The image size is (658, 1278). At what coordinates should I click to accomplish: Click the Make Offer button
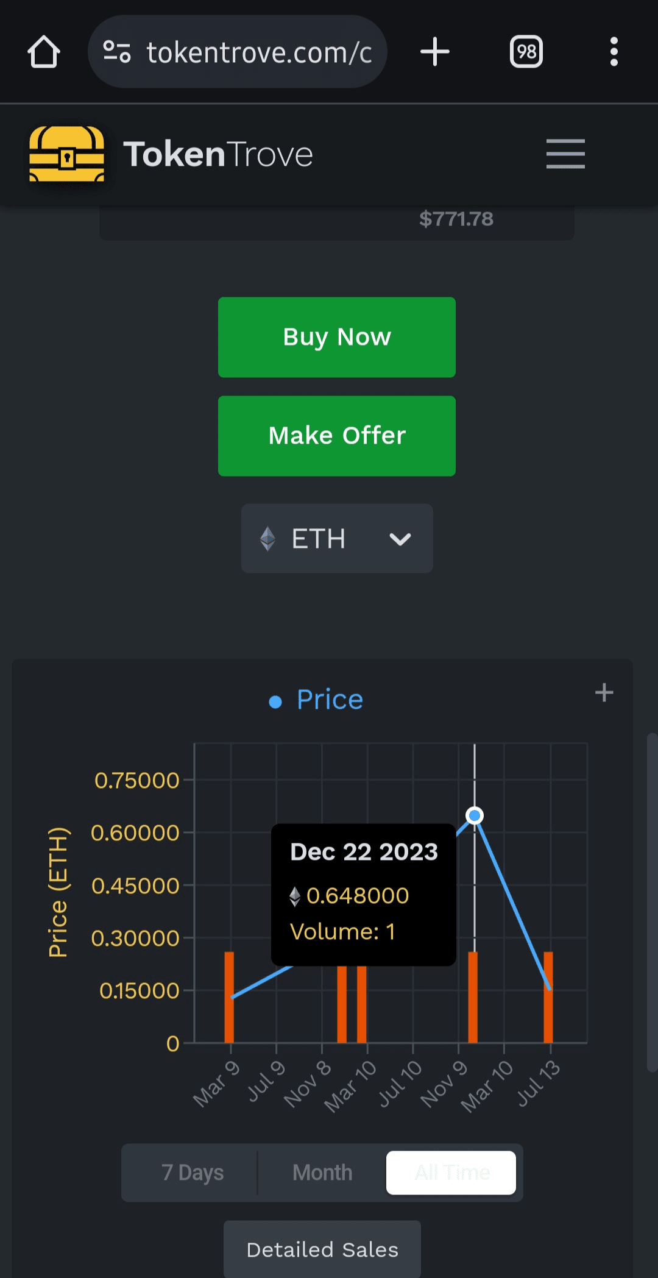tap(337, 436)
